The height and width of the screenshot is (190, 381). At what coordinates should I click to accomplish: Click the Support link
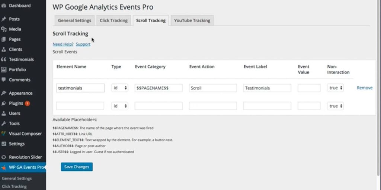pyautogui.click(x=83, y=45)
